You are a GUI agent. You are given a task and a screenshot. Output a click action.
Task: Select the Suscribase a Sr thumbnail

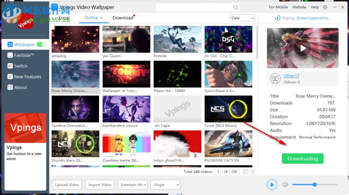pos(228,74)
